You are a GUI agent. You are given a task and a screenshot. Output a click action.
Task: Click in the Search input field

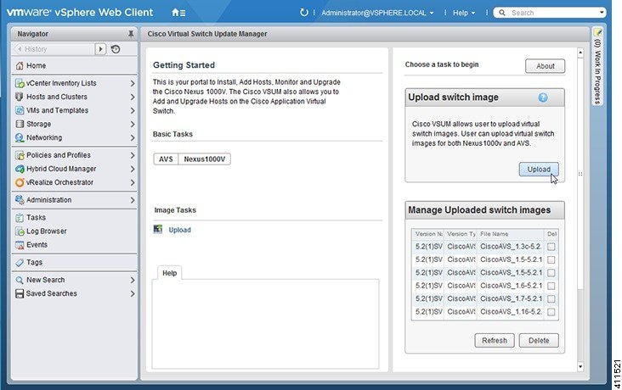pos(553,13)
